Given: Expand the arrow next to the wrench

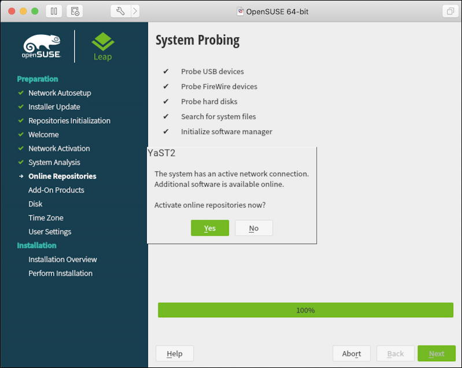Looking at the screenshot, I should [135, 12].
